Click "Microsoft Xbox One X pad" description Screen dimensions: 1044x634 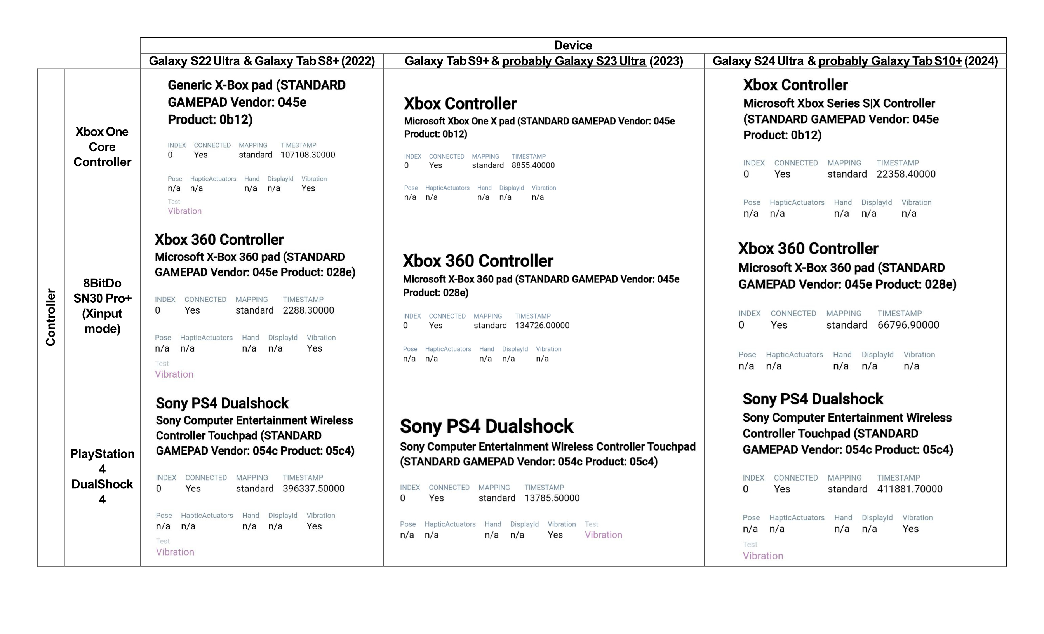(539, 127)
